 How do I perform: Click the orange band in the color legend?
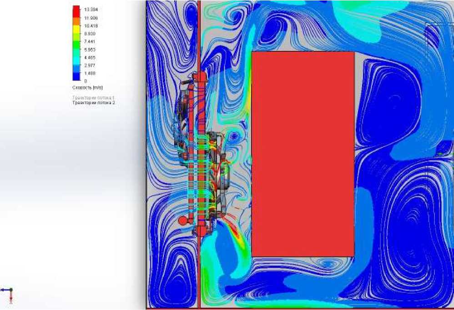click(76, 20)
